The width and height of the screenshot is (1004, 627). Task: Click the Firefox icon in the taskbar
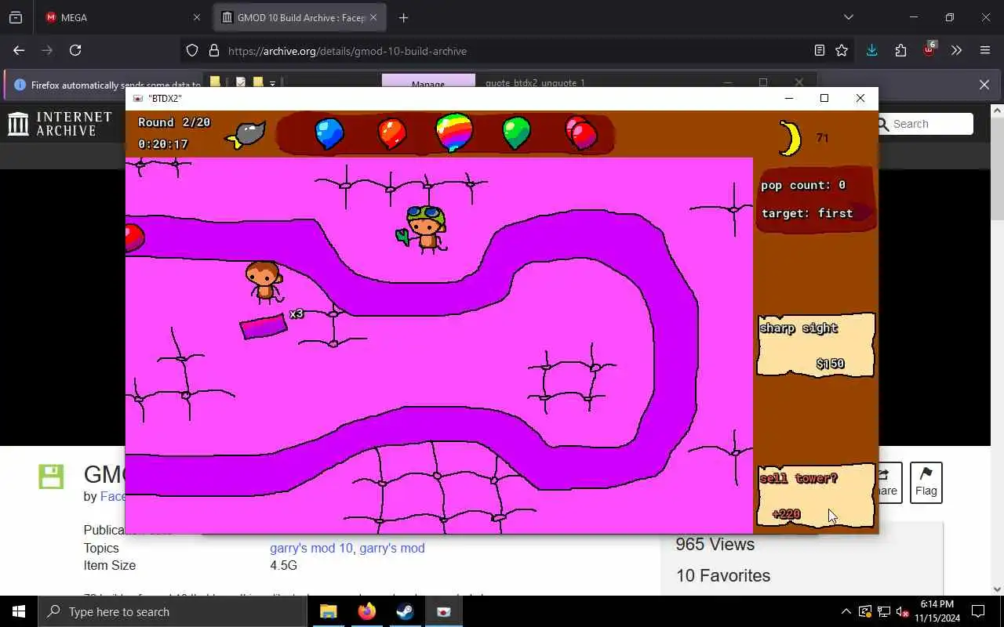[x=366, y=611]
